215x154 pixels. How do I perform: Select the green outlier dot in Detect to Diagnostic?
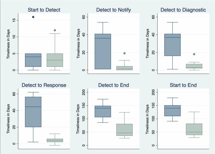click(194, 54)
